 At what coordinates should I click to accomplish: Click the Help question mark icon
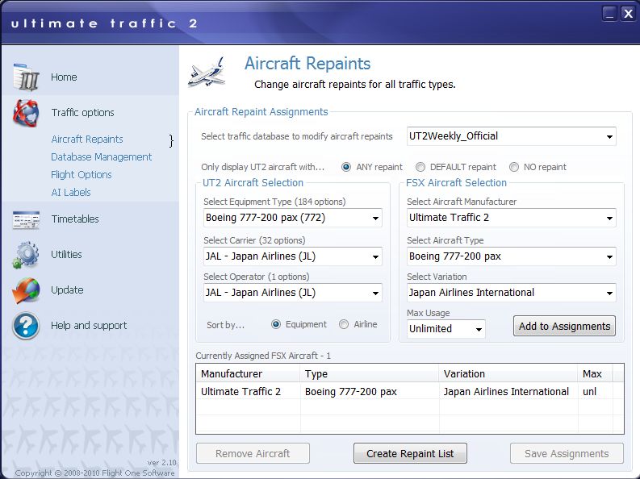[26, 326]
